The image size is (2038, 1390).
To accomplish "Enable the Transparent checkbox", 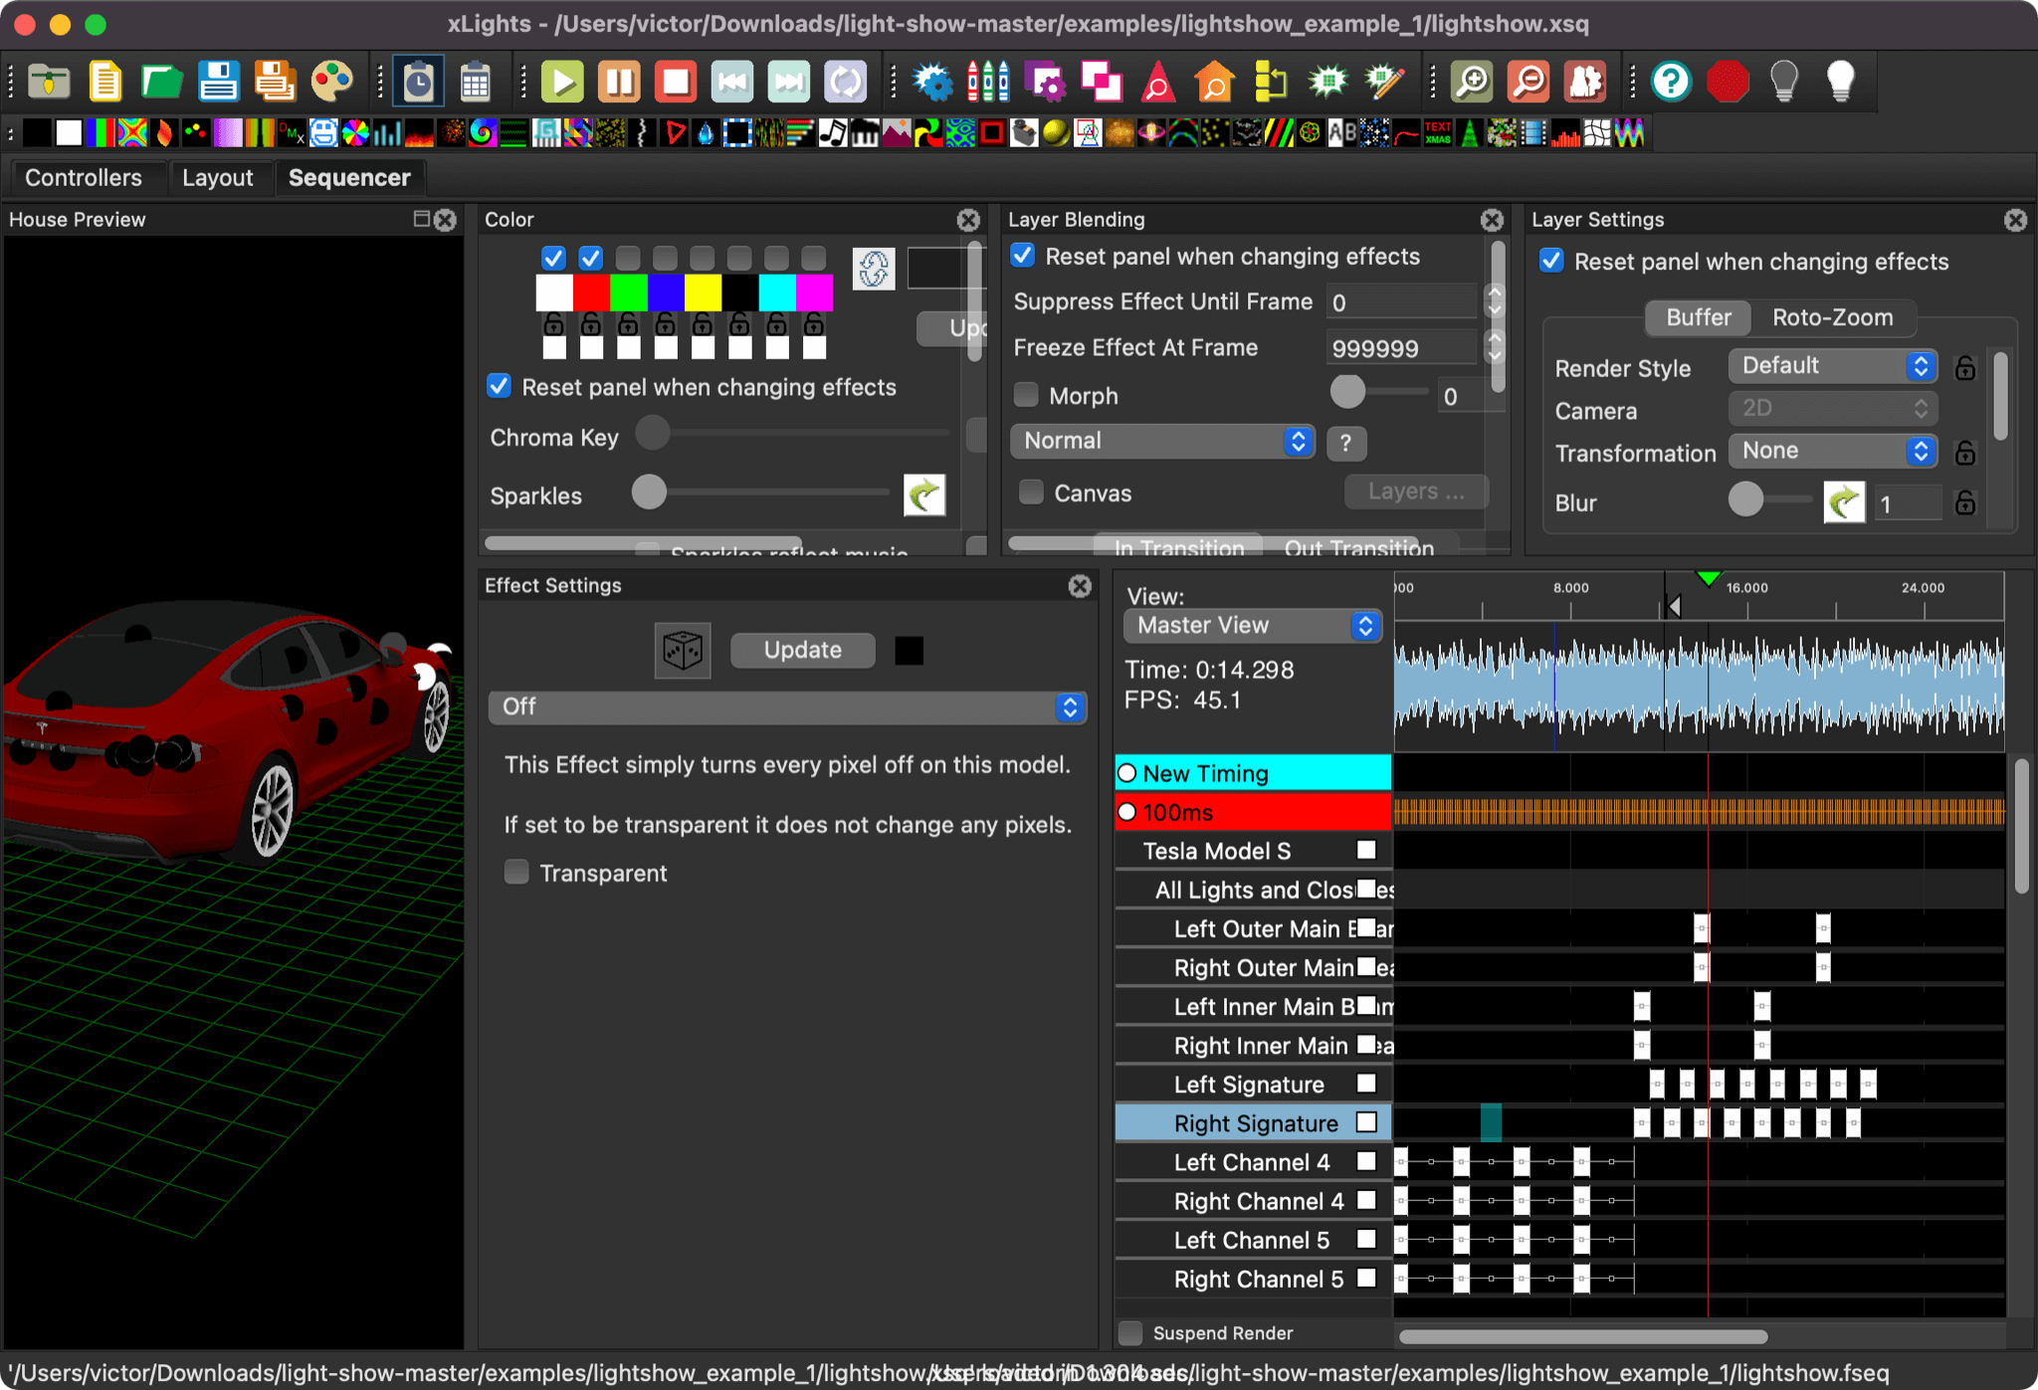I will pos(516,873).
